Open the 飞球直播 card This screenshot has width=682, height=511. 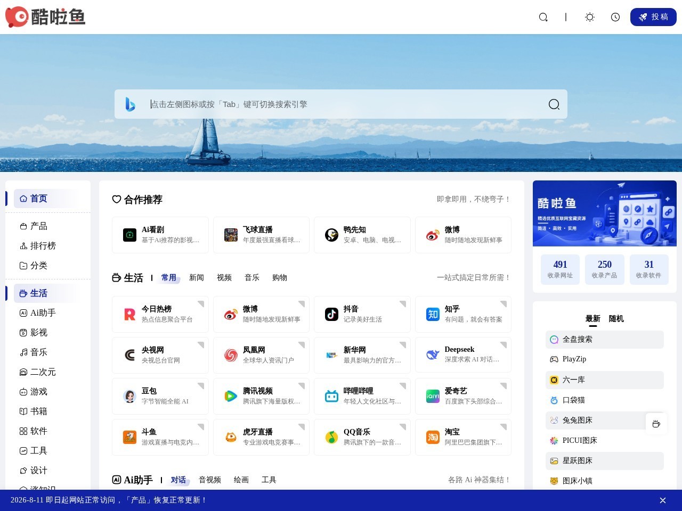click(261, 235)
